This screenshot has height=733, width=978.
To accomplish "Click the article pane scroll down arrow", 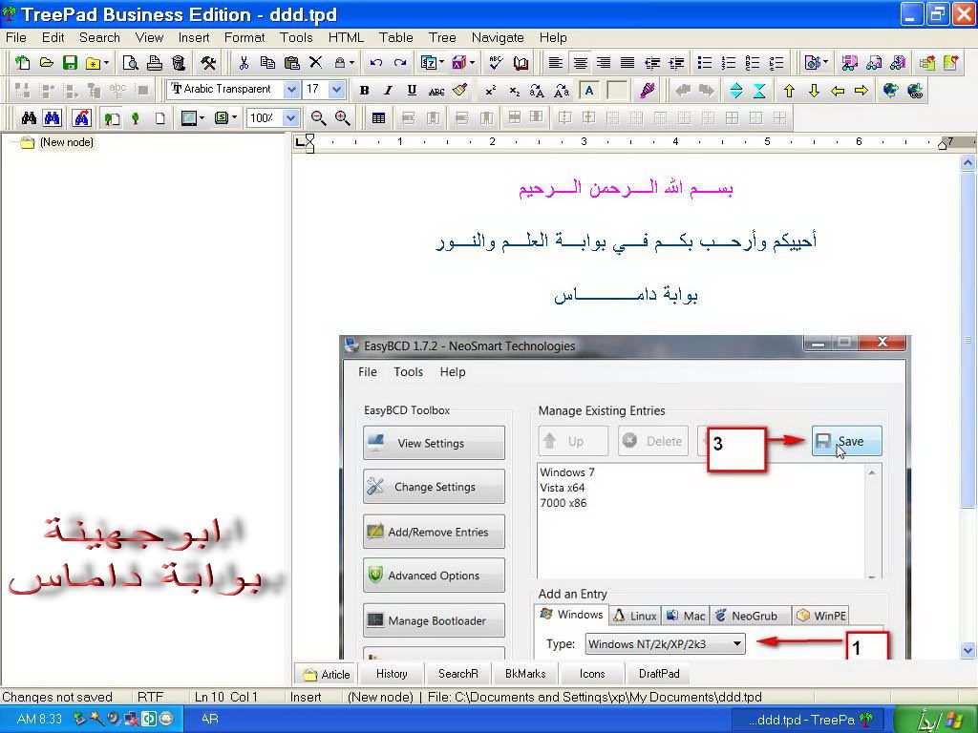I will tap(967, 651).
